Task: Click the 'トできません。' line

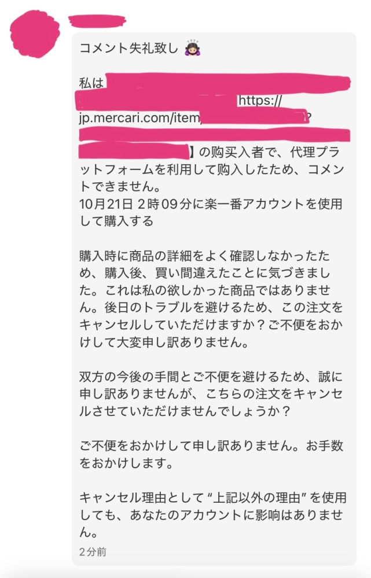Action: pos(120,186)
